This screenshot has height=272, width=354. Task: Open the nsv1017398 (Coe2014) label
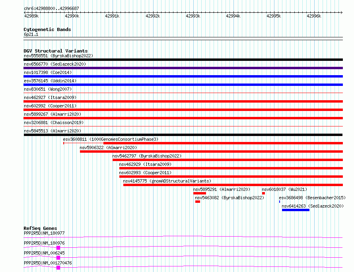pos(48,72)
